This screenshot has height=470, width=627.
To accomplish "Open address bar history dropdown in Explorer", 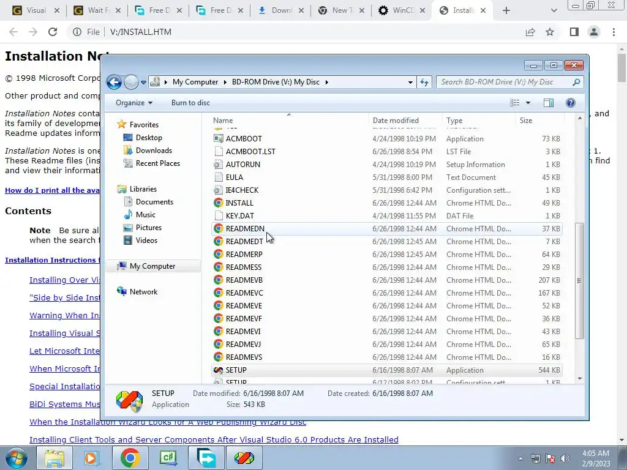I will tap(410, 83).
